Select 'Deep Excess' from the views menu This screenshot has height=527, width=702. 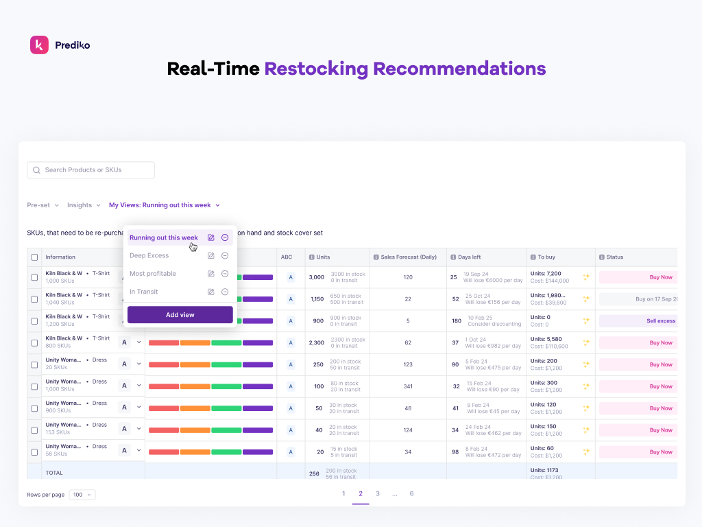click(x=149, y=255)
